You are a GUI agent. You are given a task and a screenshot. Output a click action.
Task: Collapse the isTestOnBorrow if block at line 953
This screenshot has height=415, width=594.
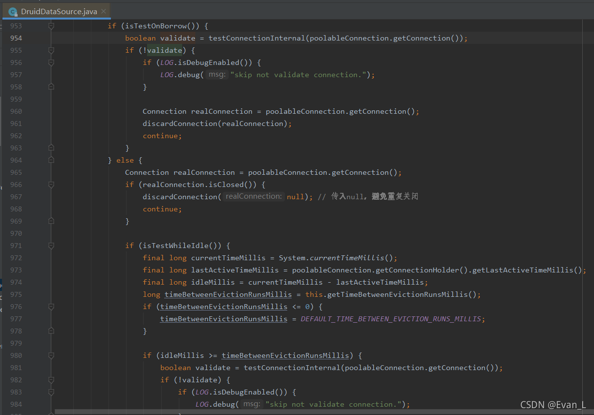click(51, 26)
